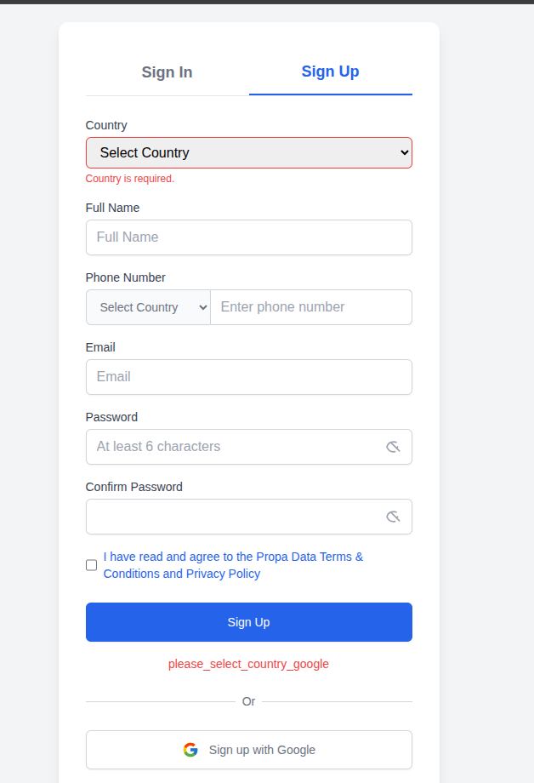Click inside the Full Name field
The height and width of the screenshot is (783, 534).
click(x=248, y=237)
